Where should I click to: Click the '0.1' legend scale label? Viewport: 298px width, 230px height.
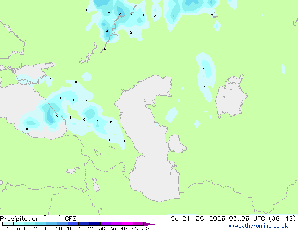pyautogui.click(x=5, y=228)
